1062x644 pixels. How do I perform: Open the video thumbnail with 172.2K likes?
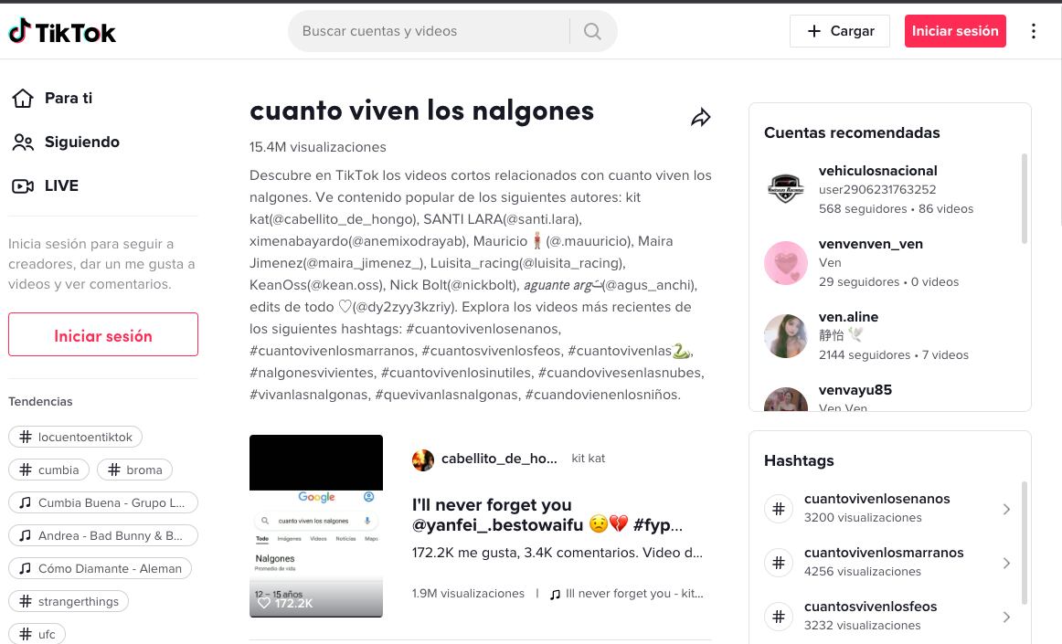316,526
